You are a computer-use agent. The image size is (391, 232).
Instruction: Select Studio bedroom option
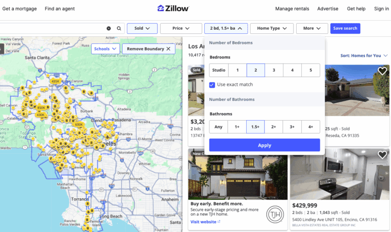tap(219, 71)
